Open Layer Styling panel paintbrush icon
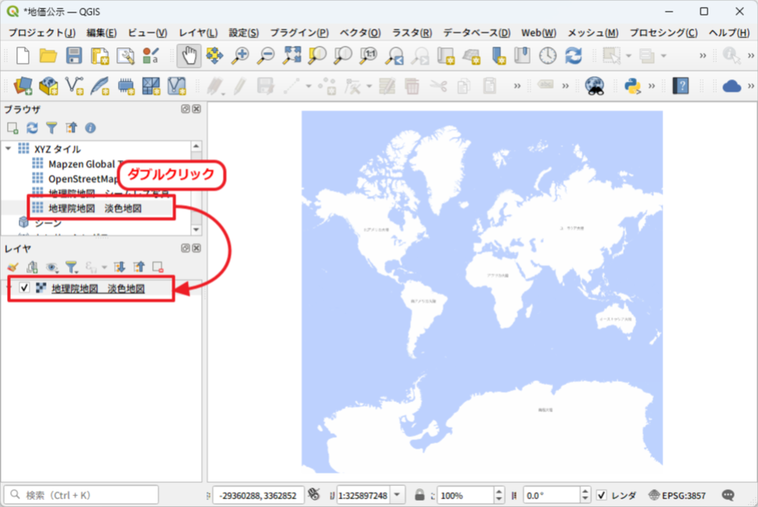758x507 pixels. pos(12,267)
